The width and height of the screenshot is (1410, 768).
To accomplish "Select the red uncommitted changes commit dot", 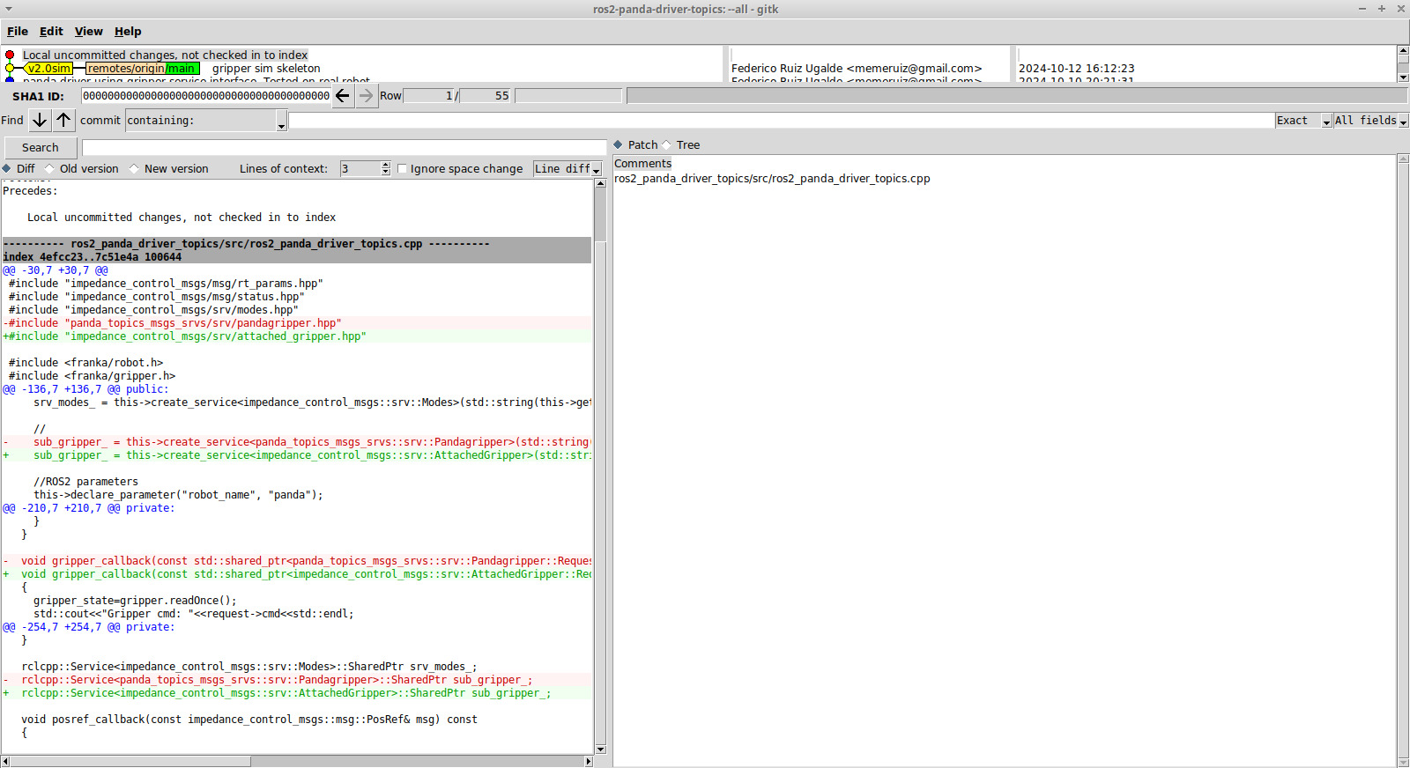I will click(x=10, y=55).
